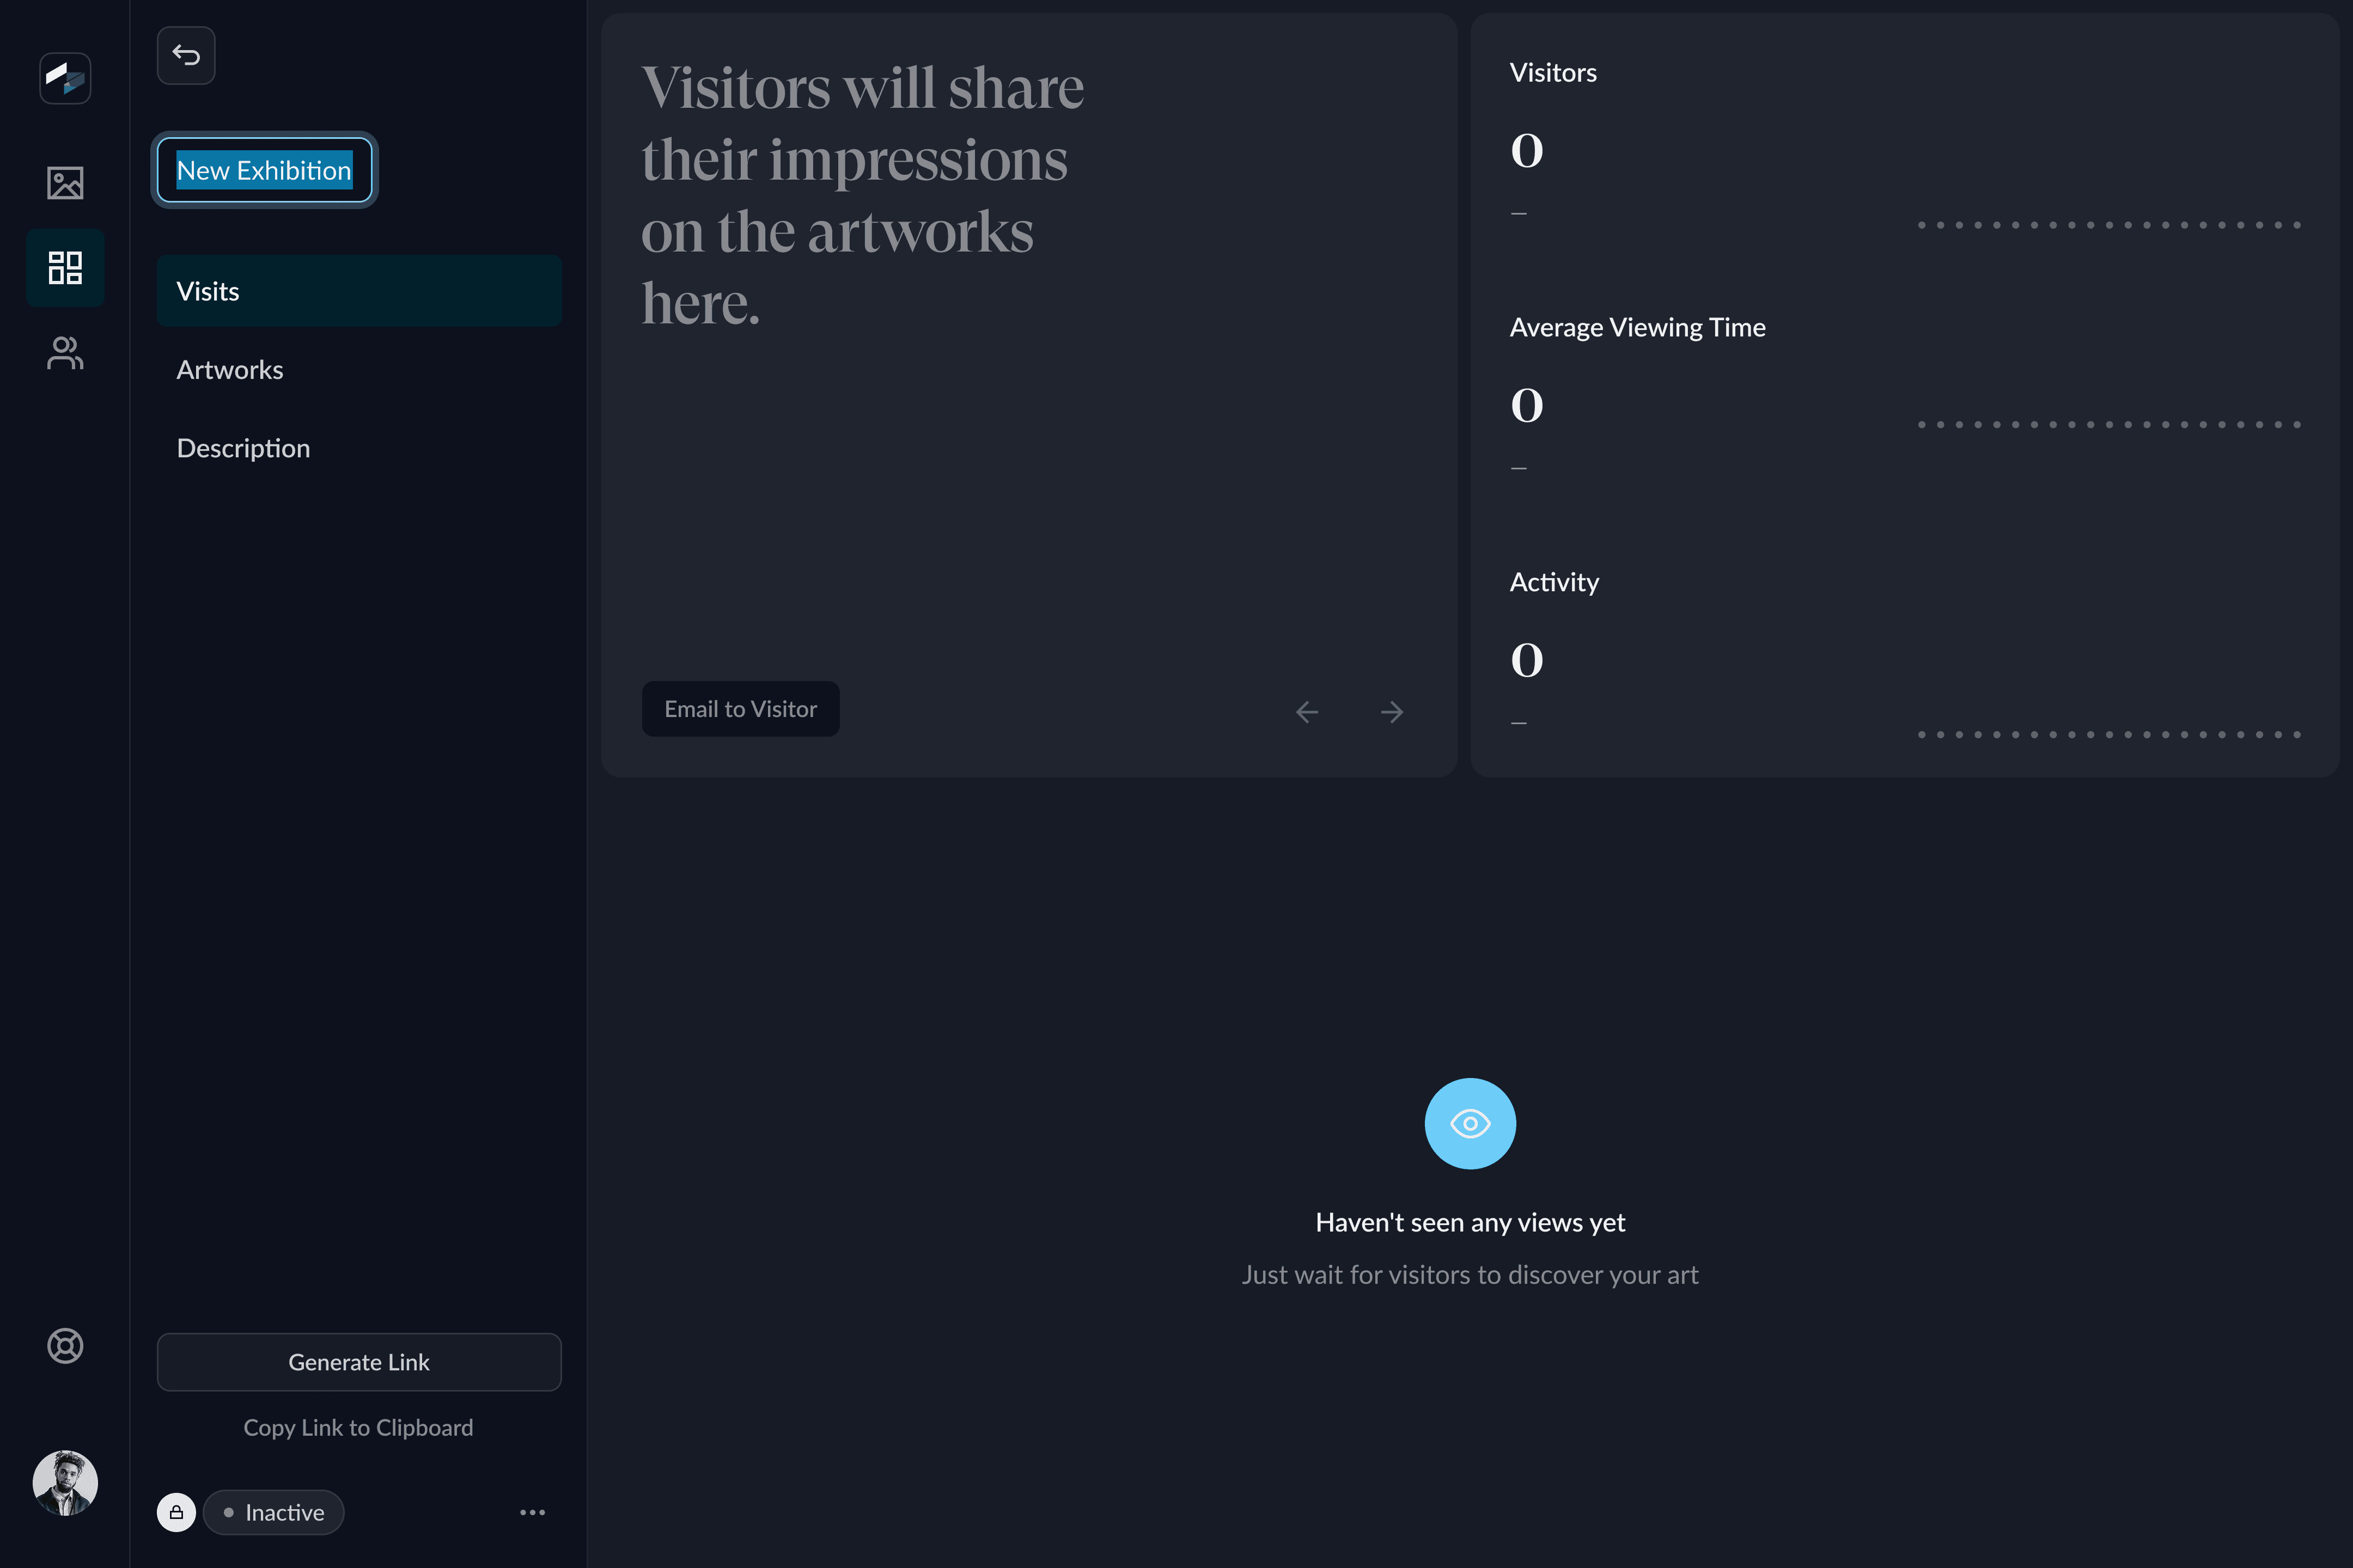Viewport: 2353px width, 1568px height.
Task: Select the visitors/contacts icon in sidebar
Action: pos(65,352)
